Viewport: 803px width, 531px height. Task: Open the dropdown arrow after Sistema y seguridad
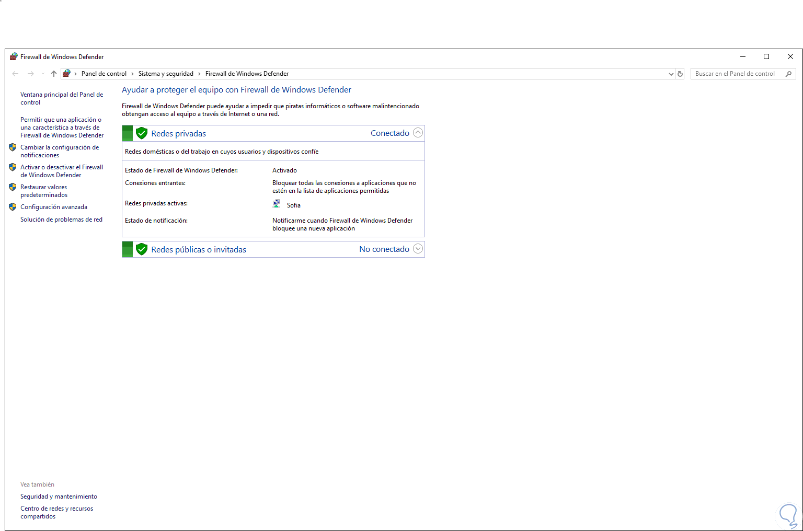click(199, 74)
